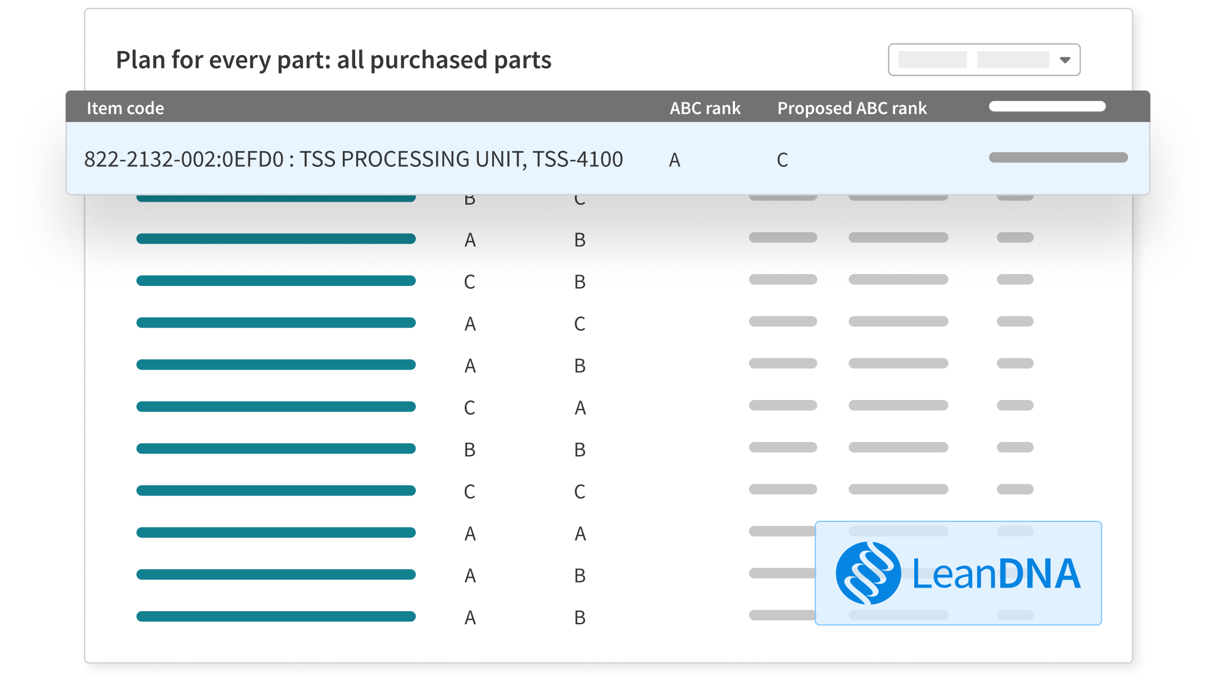1216x682 pixels.
Task: Open the dropdown arrow at top right
Action: click(x=1065, y=60)
